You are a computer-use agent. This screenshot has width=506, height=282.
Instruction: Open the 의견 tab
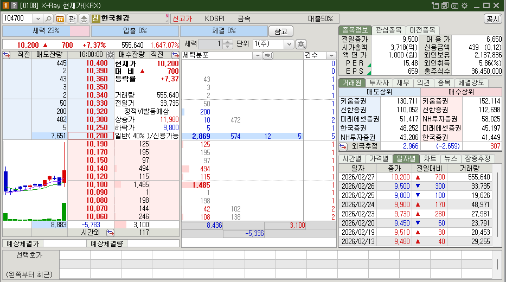point(423,82)
